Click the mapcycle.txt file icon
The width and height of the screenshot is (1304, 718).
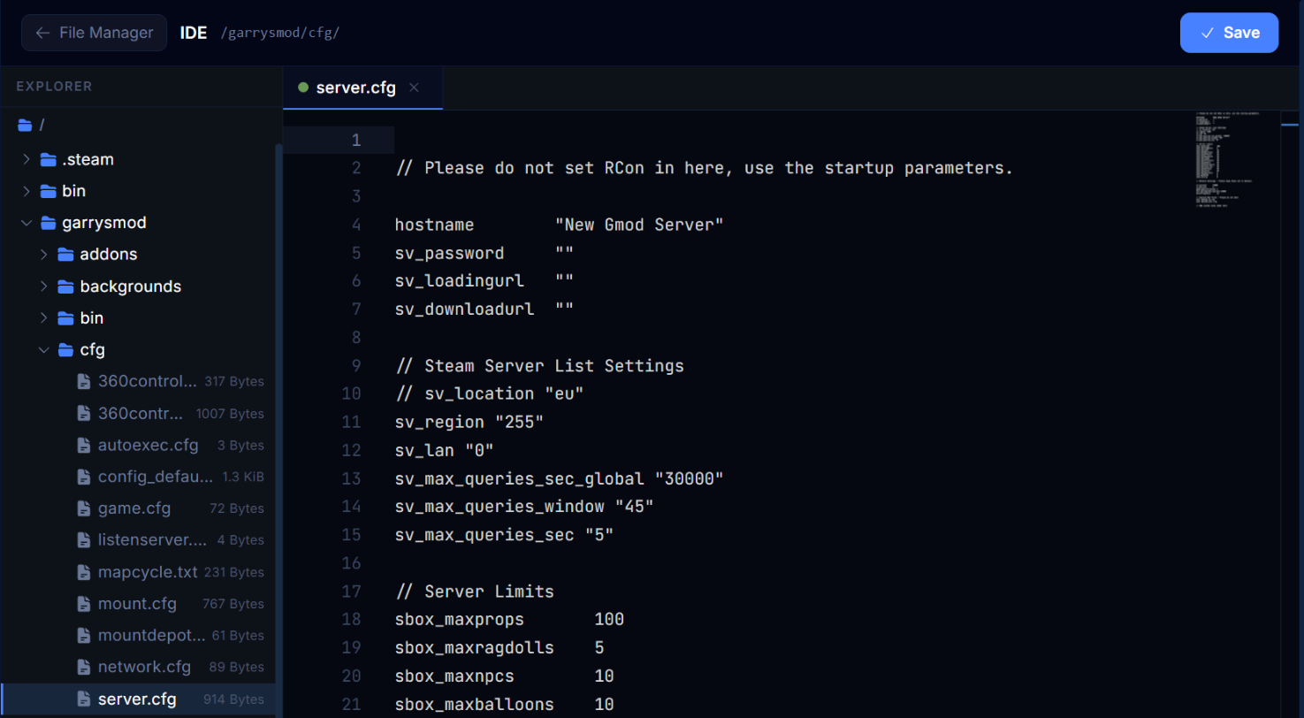click(x=83, y=572)
